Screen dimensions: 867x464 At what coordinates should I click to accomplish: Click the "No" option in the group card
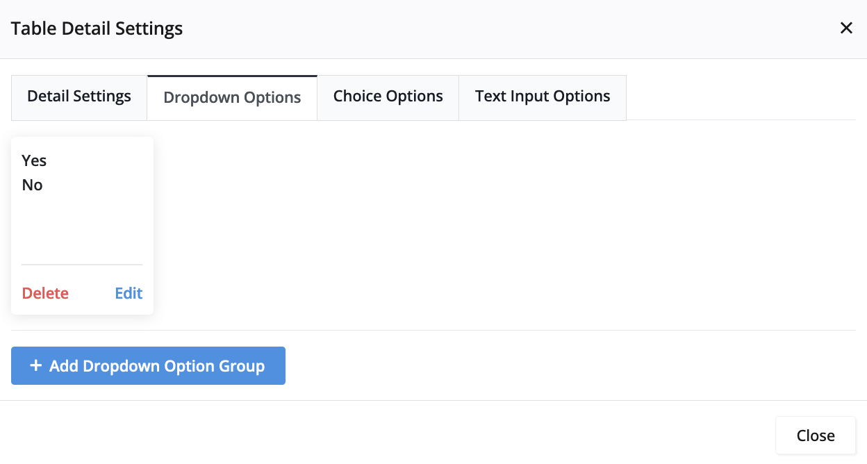pyautogui.click(x=33, y=185)
